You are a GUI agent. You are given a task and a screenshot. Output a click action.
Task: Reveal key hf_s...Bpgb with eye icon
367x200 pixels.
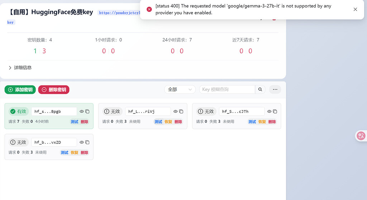point(82,111)
